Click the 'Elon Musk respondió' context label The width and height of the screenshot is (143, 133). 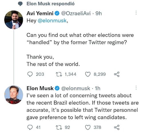click(50, 4)
